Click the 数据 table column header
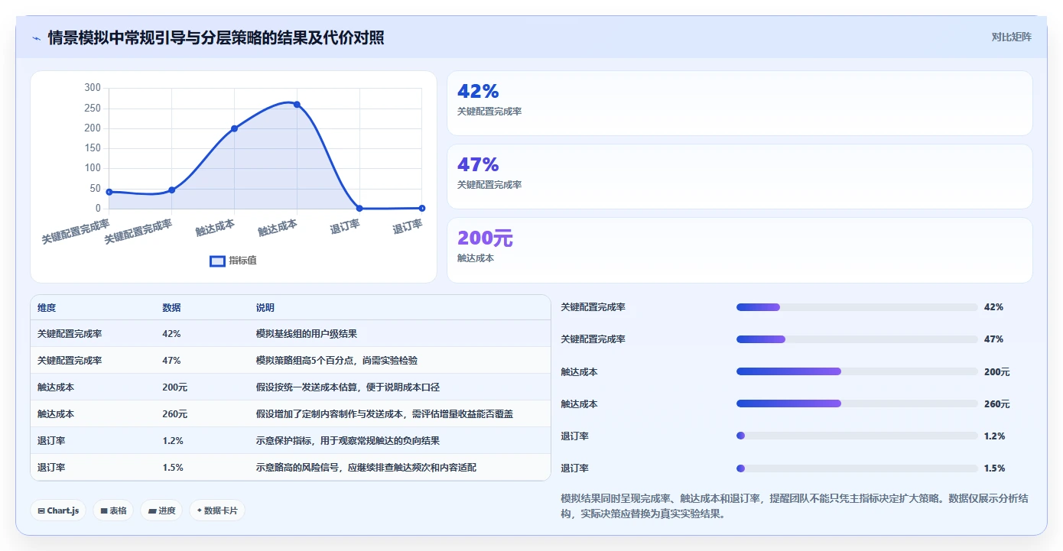1063x551 pixels. (172, 308)
